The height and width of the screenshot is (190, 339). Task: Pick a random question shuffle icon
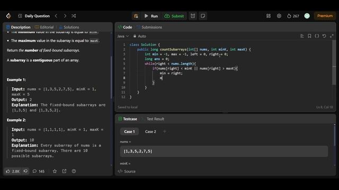coord(74,16)
